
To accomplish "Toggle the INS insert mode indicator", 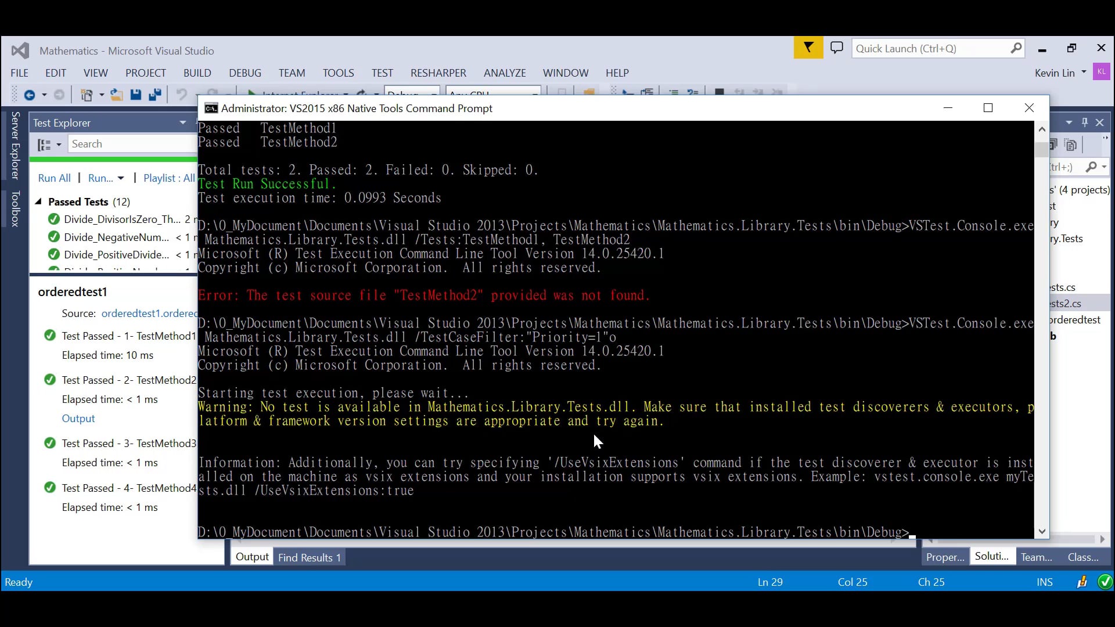I will [x=1044, y=582].
